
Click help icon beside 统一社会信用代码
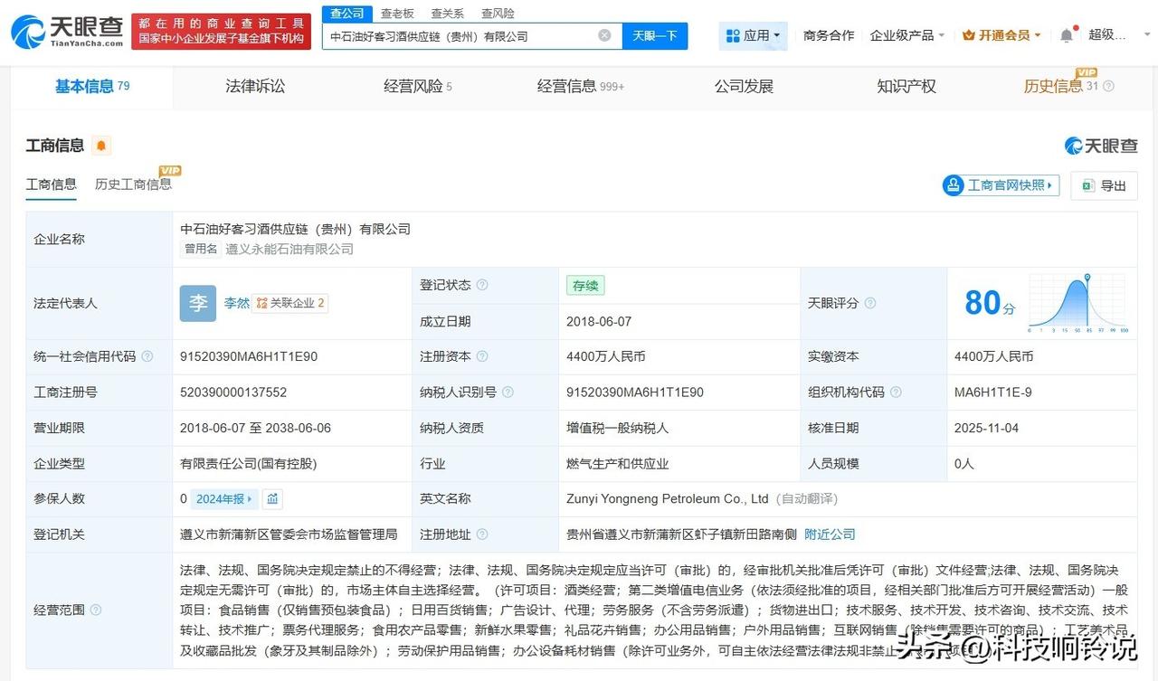tap(147, 356)
